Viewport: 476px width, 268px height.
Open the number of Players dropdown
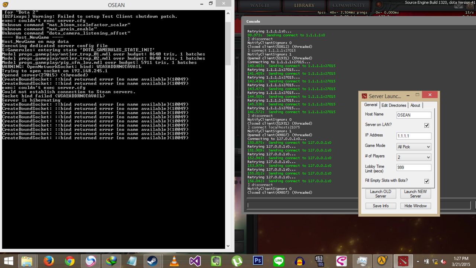[x=414, y=157]
